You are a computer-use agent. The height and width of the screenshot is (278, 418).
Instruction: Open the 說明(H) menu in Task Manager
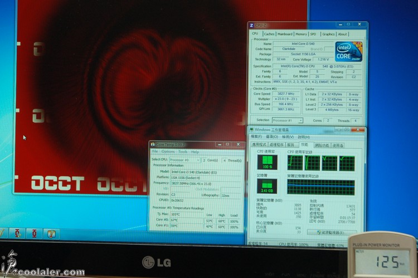pos(304,137)
